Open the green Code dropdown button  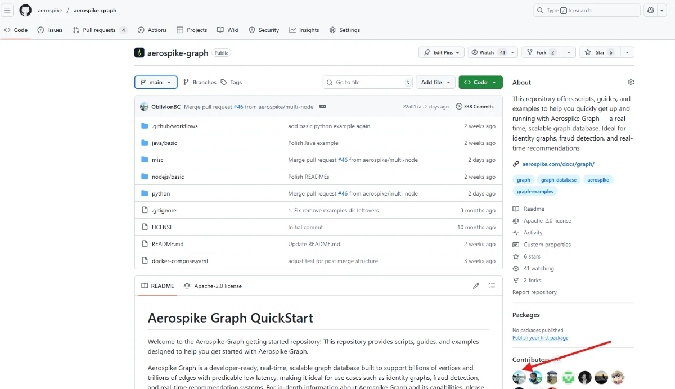click(x=480, y=82)
